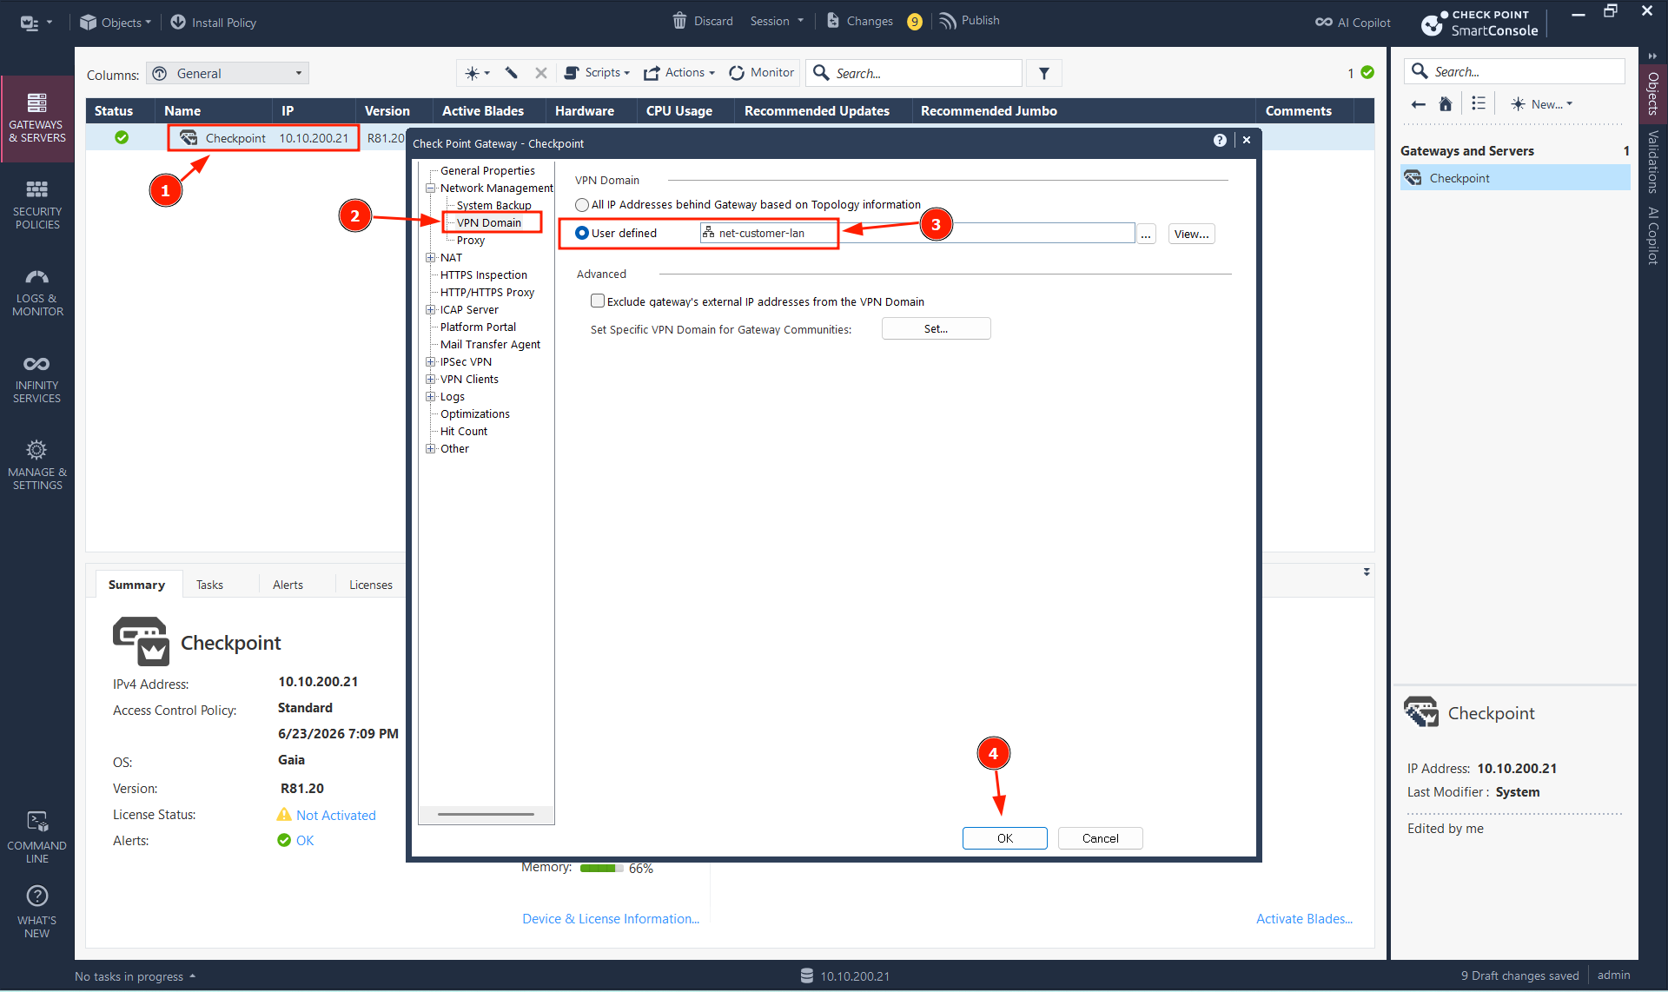The width and height of the screenshot is (1668, 992).
Task: Click the status-bar server 10.10.200.21
Action: [844, 976]
